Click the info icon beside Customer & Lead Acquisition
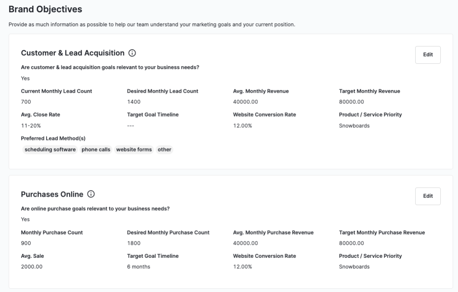Viewport: 458px width, 292px height. pyautogui.click(x=132, y=53)
